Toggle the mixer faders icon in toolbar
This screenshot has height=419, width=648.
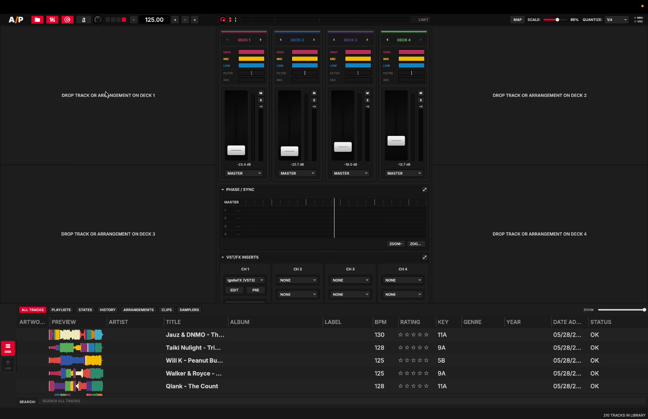tap(52, 20)
